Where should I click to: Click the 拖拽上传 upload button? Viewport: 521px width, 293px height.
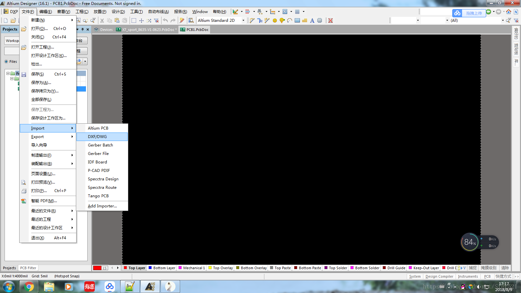click(x=469, y=13)
